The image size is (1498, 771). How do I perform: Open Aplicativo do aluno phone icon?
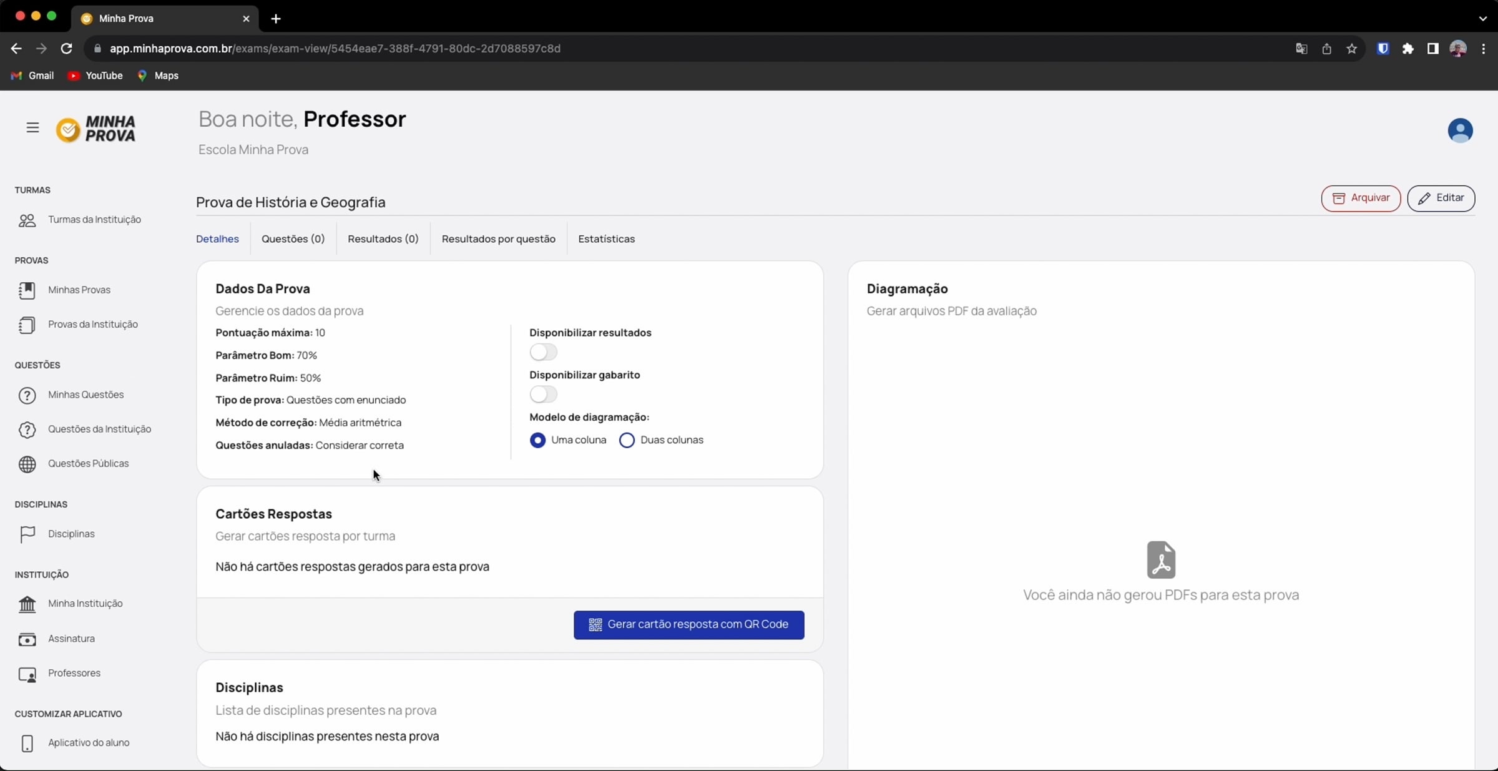tap(27, 743)
